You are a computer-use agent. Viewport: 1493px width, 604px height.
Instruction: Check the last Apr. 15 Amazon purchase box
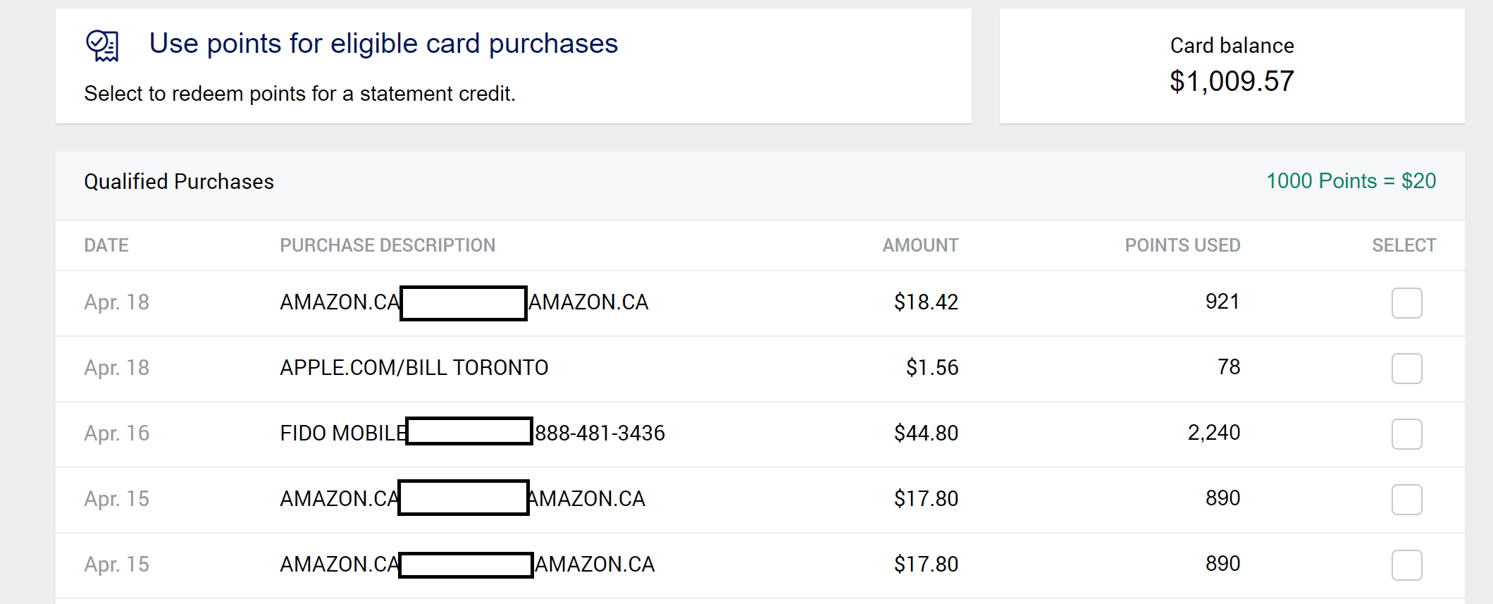(1406, 565)
